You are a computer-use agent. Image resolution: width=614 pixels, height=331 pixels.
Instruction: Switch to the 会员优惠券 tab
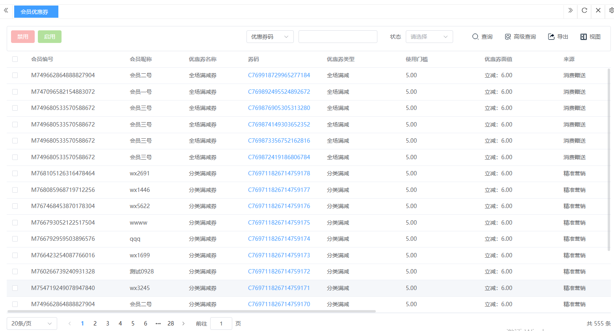pos(36,12)
